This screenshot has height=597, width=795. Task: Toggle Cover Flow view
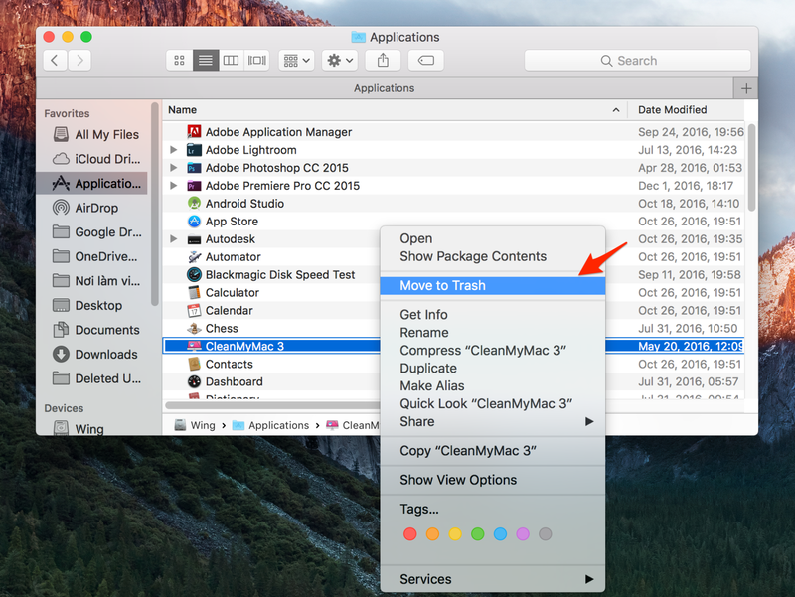tap(255, 60)
